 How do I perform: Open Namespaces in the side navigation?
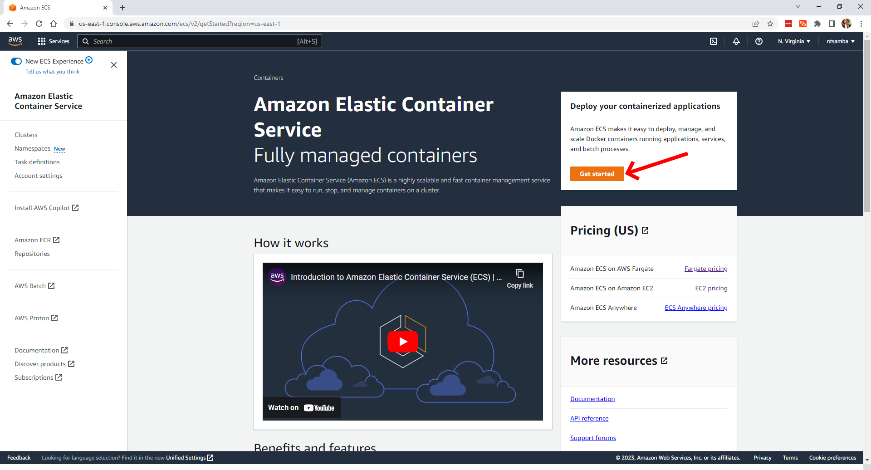32,148
